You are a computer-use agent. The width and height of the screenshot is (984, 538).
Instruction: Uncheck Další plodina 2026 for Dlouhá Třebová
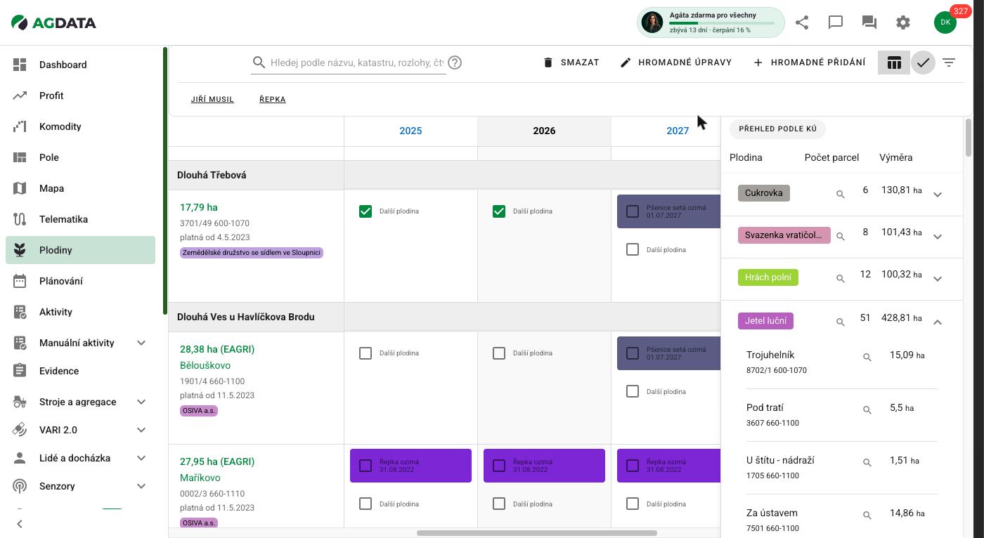499,211
